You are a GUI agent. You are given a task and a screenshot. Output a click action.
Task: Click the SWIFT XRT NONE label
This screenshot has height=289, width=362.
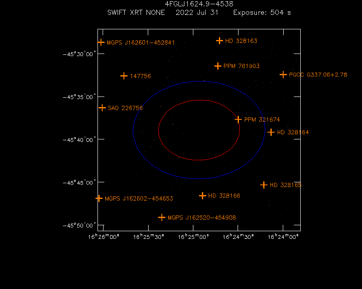pyautogui.click(x=136, y=12)
